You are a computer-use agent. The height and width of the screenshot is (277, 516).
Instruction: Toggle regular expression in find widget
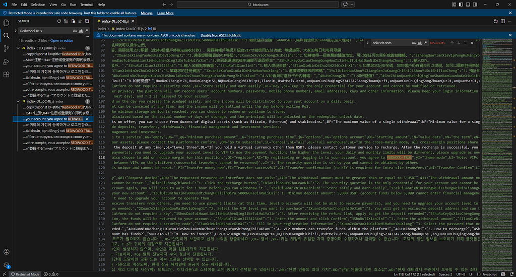425,43
